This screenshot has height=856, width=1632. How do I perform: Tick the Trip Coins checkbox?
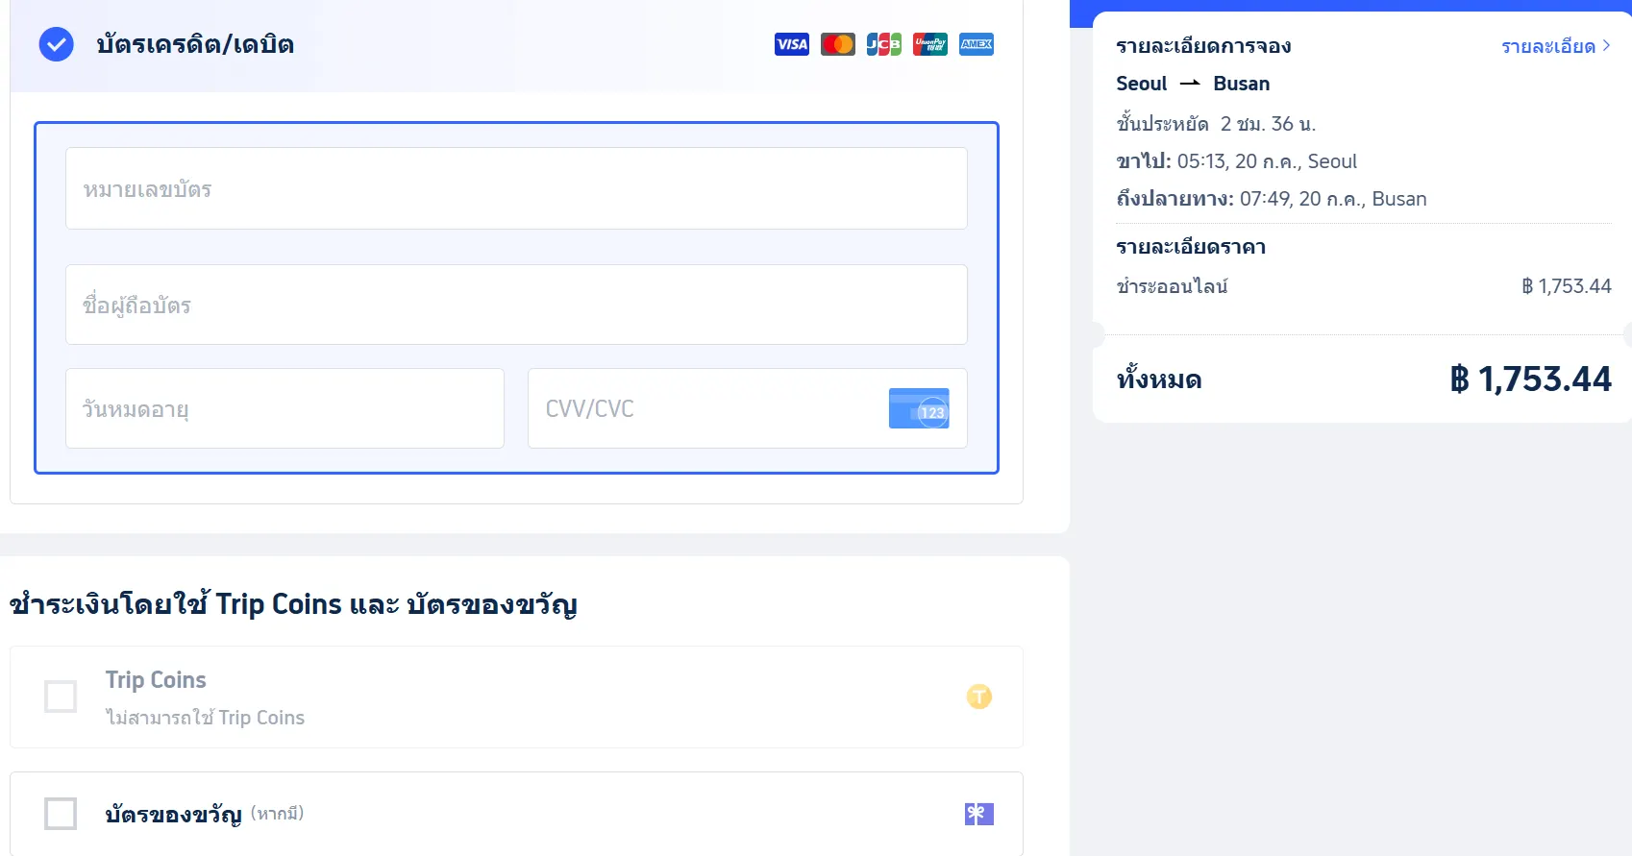(61, 697)
